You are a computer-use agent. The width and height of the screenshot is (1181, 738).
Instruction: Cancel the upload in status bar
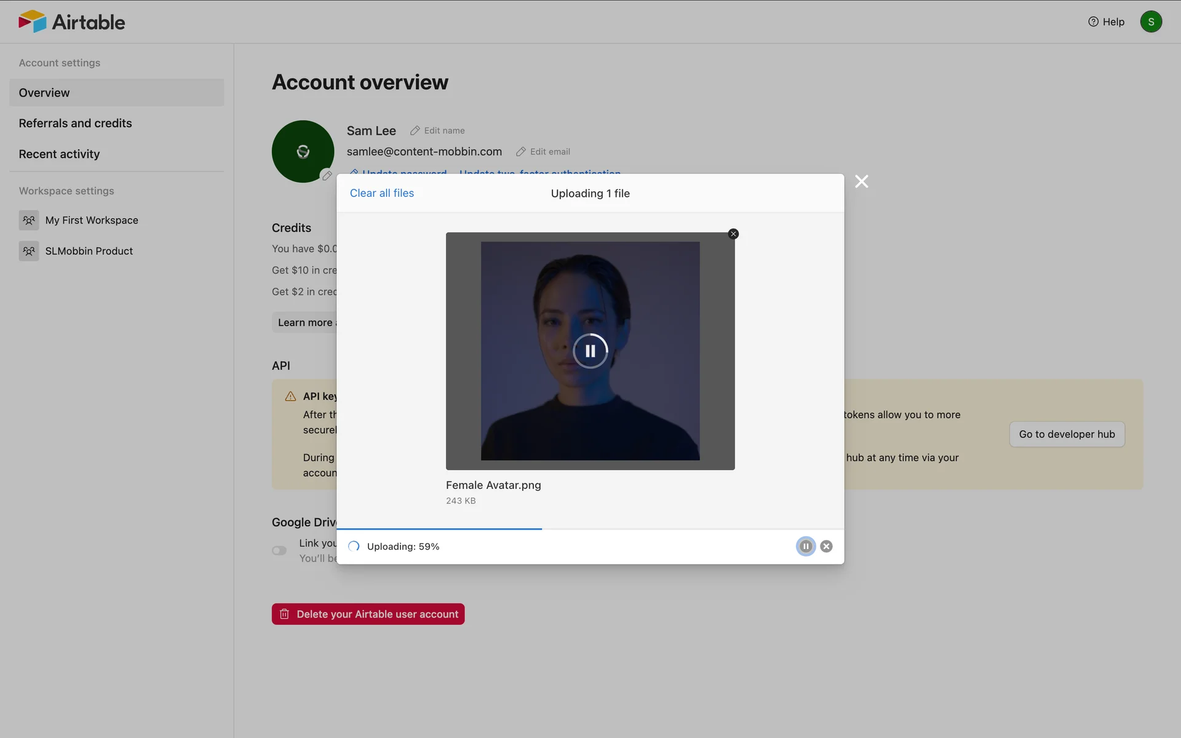[826, 546]
